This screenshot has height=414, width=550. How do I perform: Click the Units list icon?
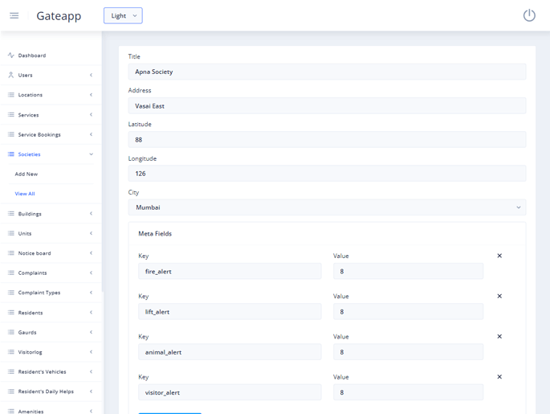(11, 233)
